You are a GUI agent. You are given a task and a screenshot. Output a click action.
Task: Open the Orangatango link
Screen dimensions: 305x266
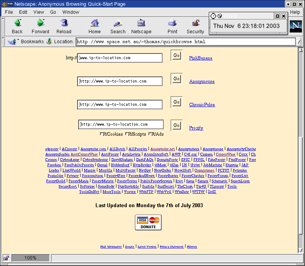coord(205,170)
